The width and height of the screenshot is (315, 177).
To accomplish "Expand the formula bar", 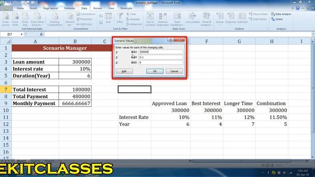I will (x=313, y=34).
